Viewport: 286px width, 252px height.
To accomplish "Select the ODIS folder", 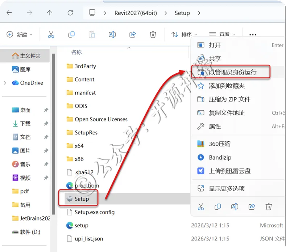I will (77, 106).
